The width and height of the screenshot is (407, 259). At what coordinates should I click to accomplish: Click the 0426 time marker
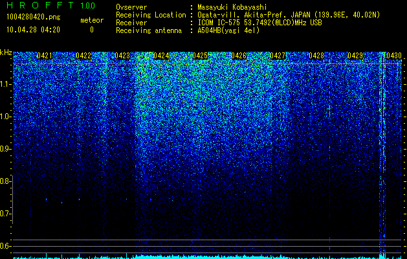(x=239, y=56)
